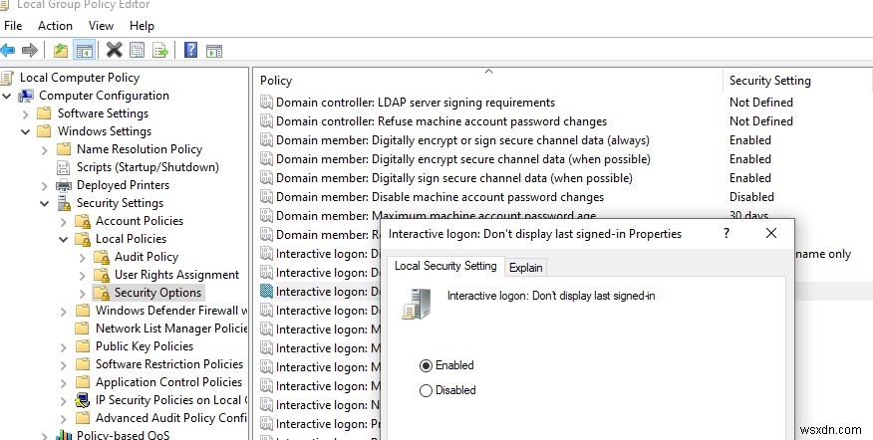Open the Action menu

(55, 26)
